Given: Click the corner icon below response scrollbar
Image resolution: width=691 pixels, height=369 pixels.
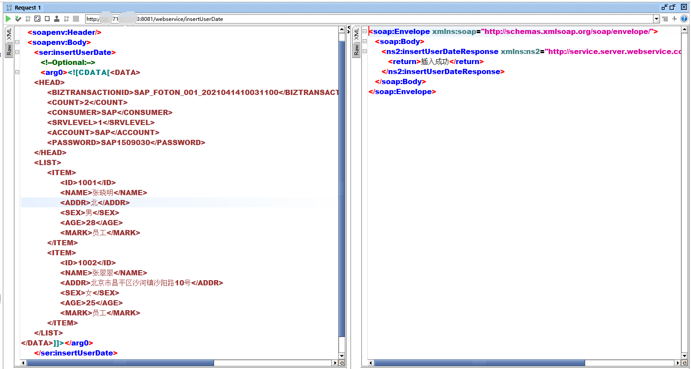Looking at the screenshot, I should tap(684, 363).
